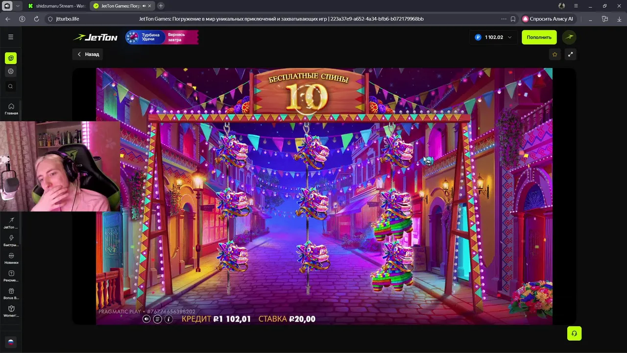
Task: Open the slot game menu icon
Action: [x=157, y=319]
